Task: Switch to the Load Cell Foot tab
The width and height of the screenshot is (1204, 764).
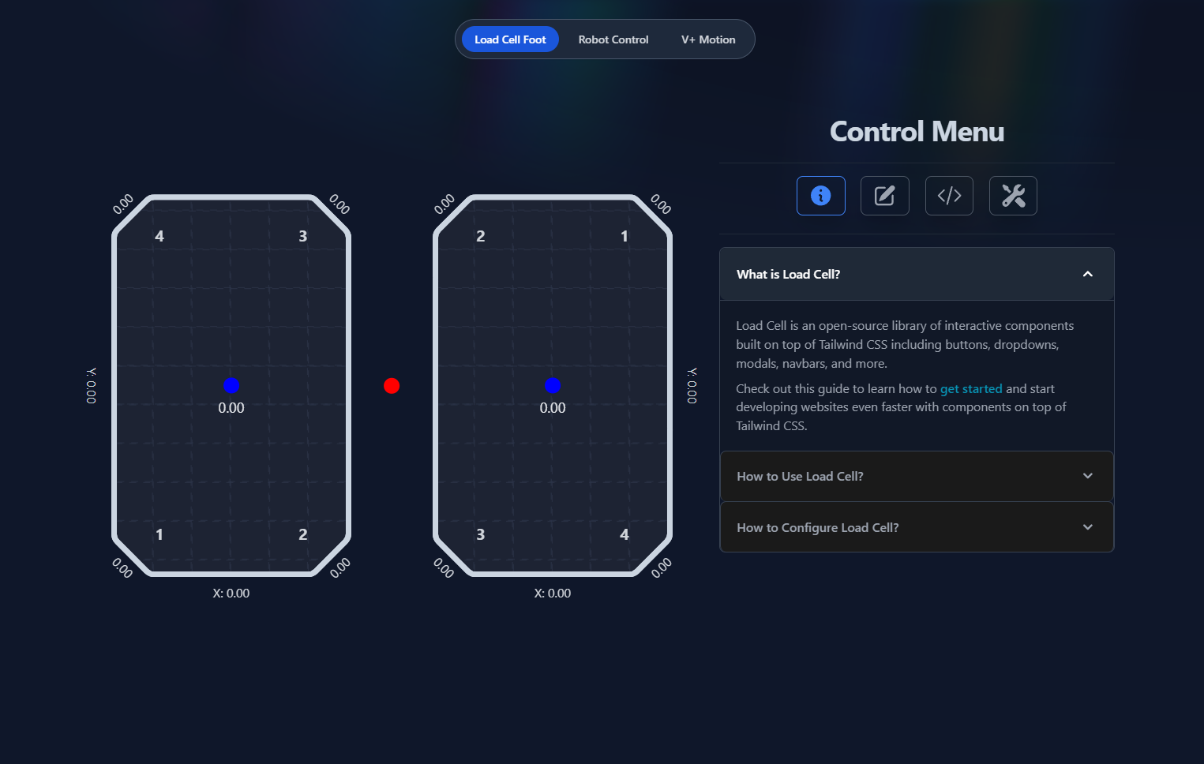Action: coord(510,39)
